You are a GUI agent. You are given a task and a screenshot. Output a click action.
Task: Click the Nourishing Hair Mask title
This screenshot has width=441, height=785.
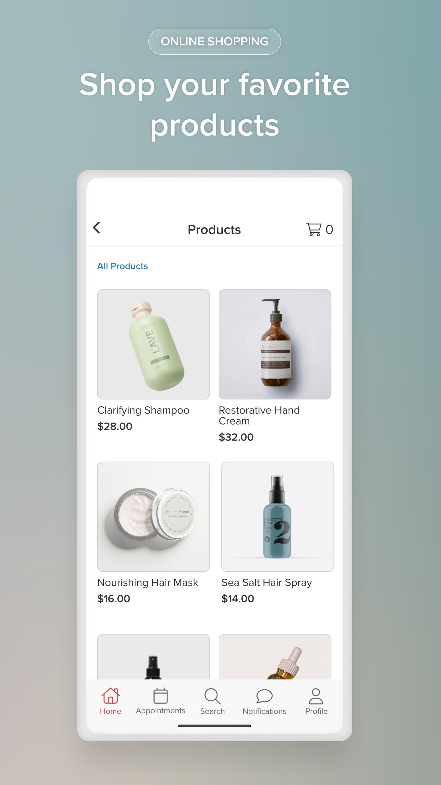tap(148, 583)
